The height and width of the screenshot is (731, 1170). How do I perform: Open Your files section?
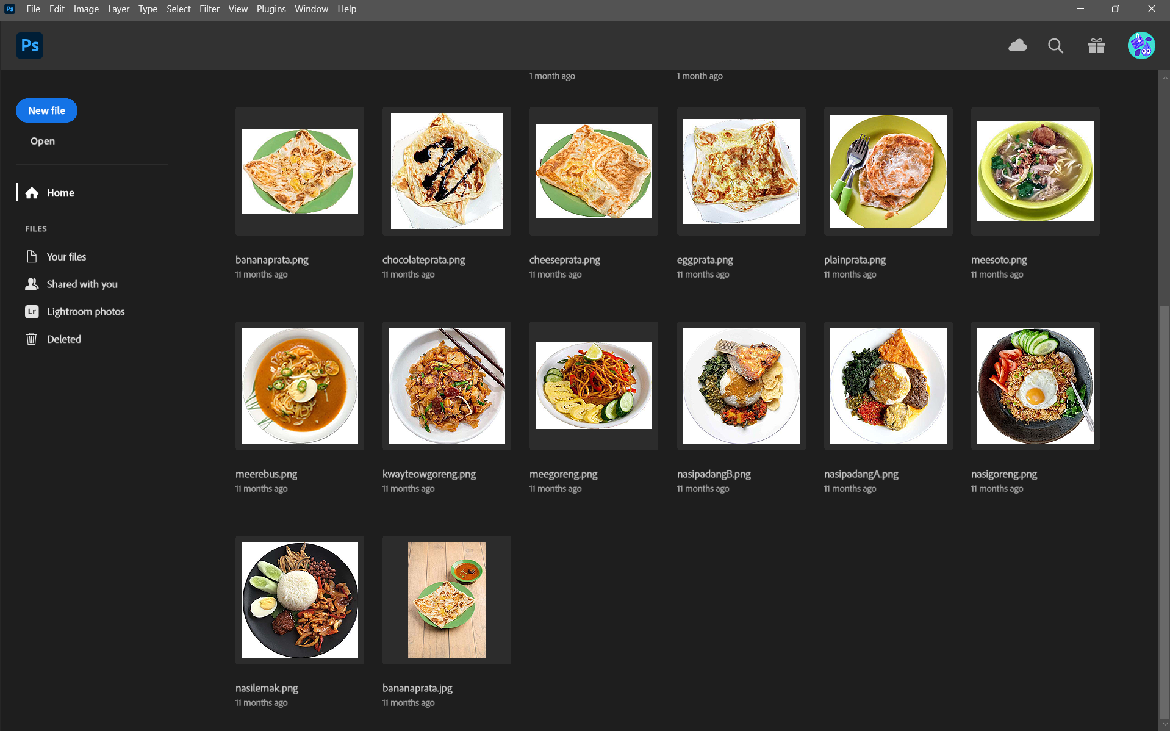(x=66, y=257)
